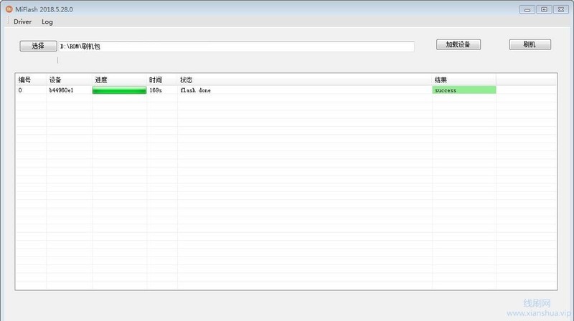This screenshot has width=574, height=321.
Task: Click the 状态 column header
Action: [x=304, y=80]
